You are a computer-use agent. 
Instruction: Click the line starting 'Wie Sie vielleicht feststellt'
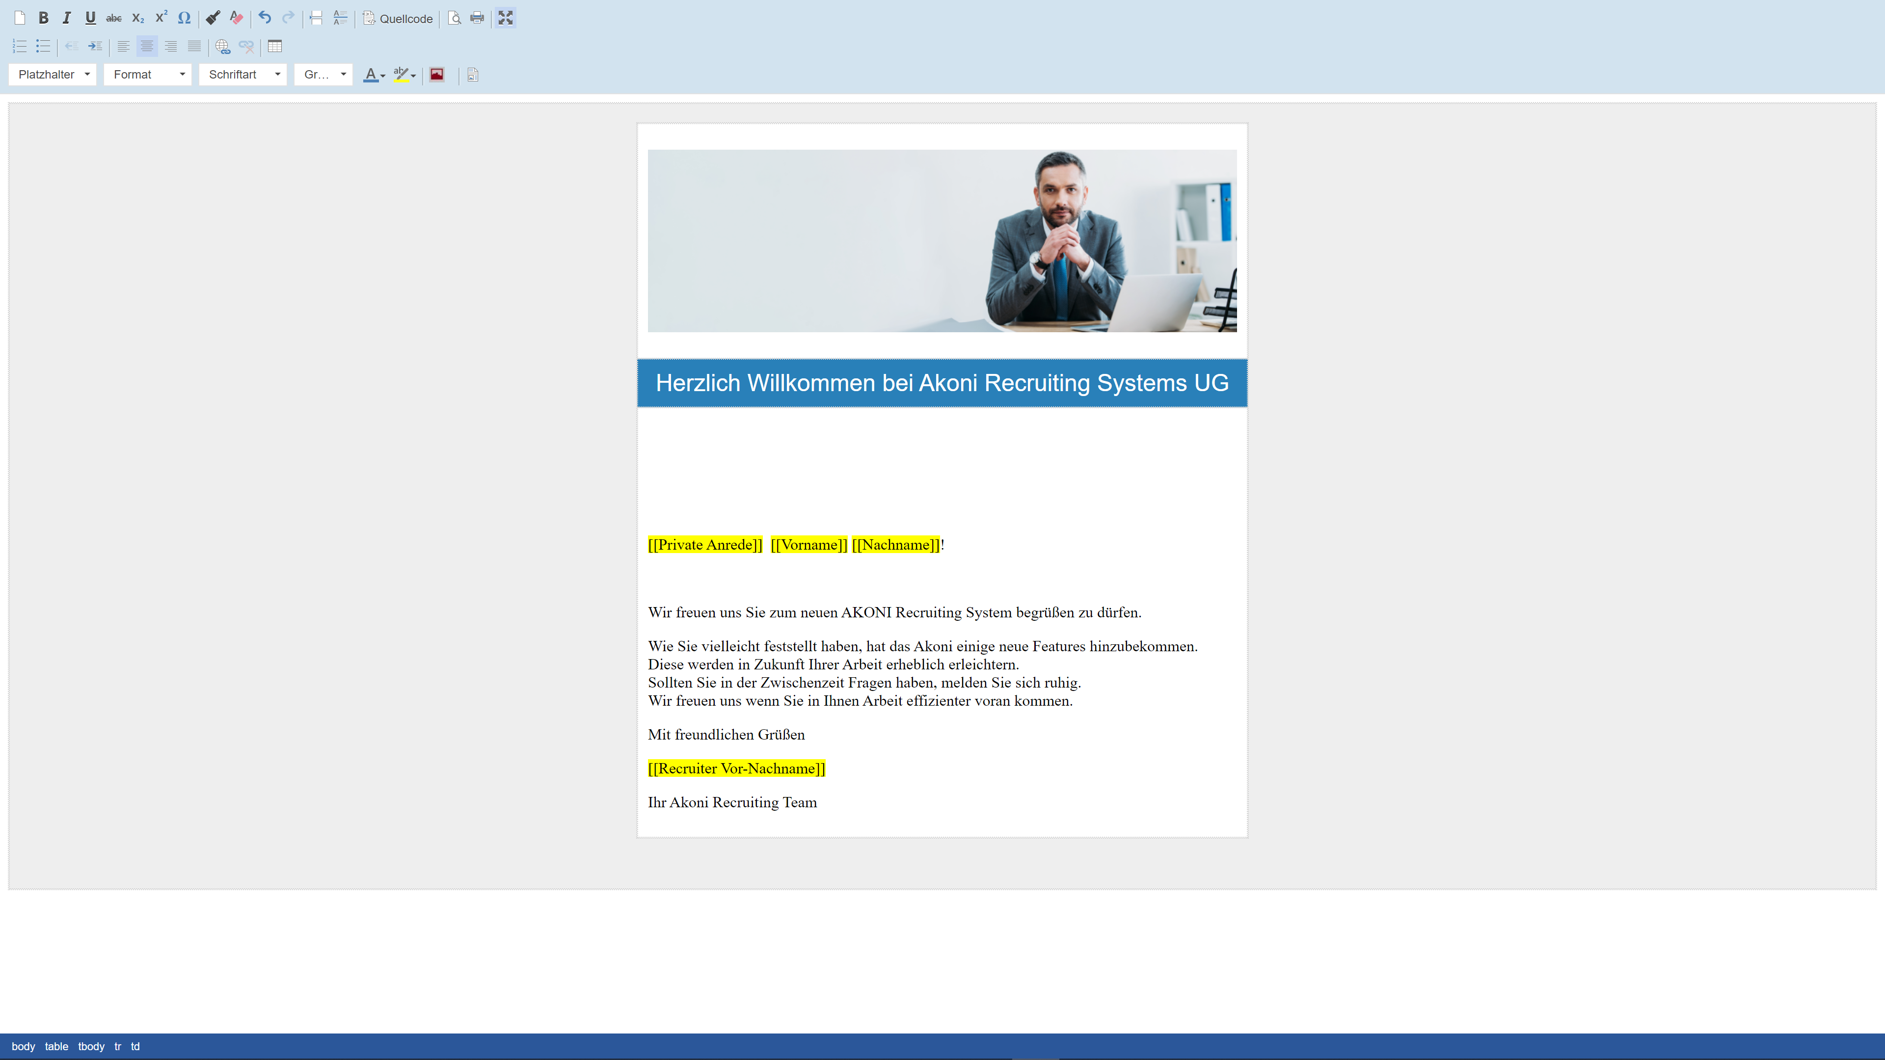(923, 646)
